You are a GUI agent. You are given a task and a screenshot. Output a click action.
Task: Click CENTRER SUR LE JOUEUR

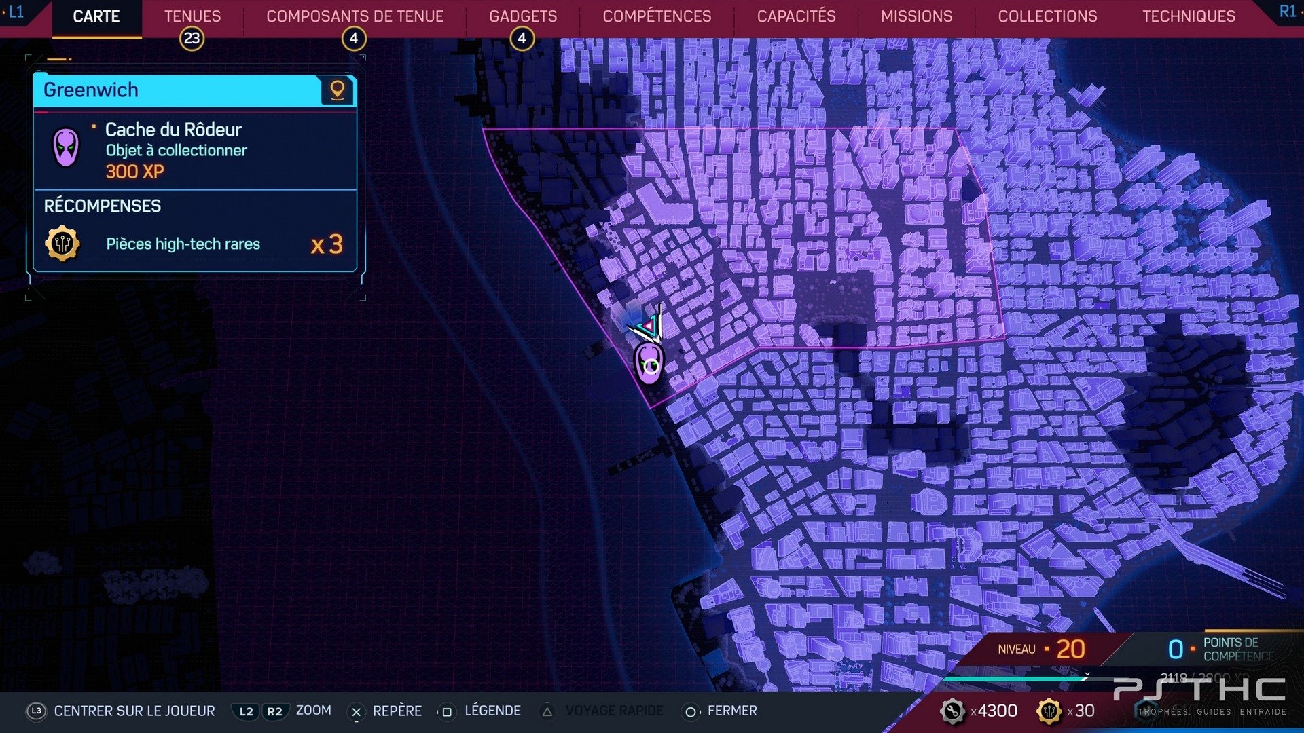point(134,711)
